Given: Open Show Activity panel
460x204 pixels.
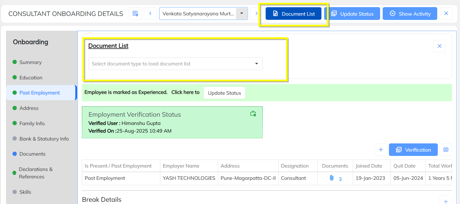Looking at the screenshot, I should (410, 14).
